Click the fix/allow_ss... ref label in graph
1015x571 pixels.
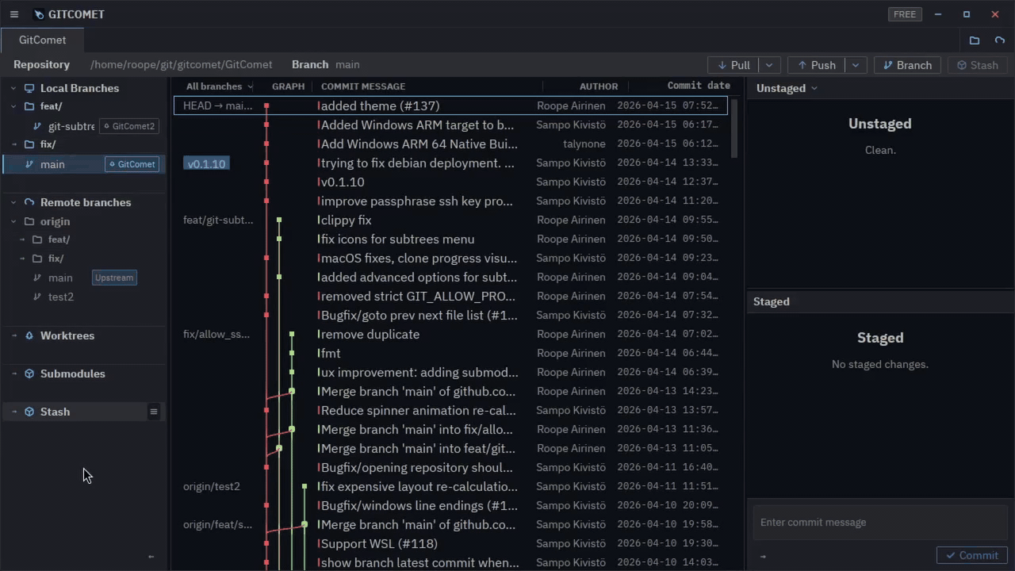[216, 334]
